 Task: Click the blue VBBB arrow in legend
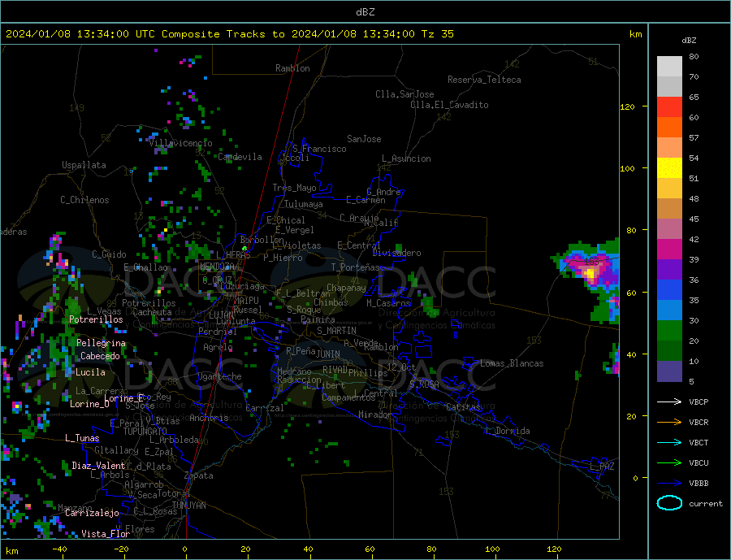pyautogui.click(x=669, y=484)
